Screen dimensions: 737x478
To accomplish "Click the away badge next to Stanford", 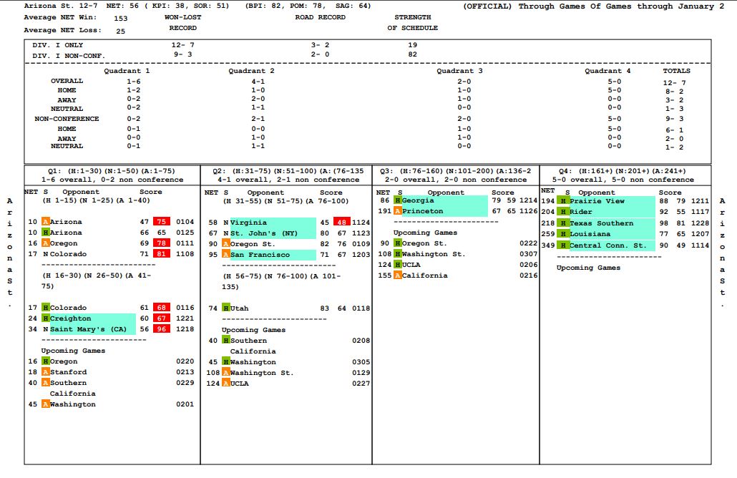I will pos(46,372).
